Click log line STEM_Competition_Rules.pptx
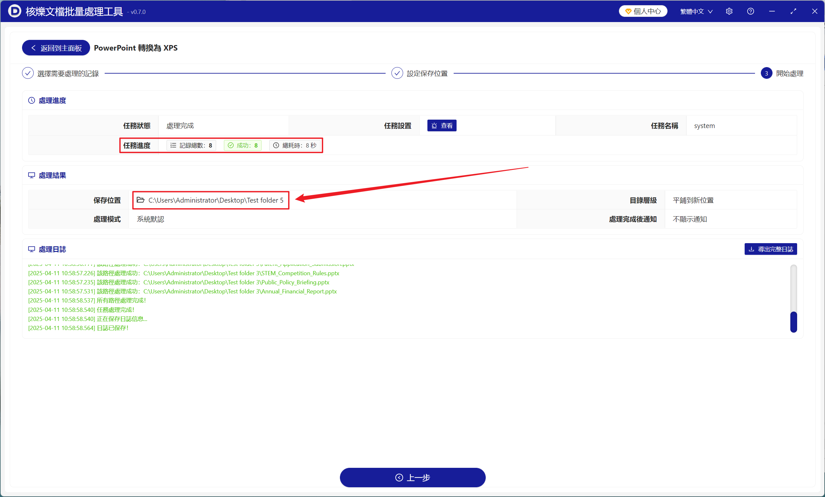This screenshot has width=825, height=497. pyautogui.click(x=184, y=273)
